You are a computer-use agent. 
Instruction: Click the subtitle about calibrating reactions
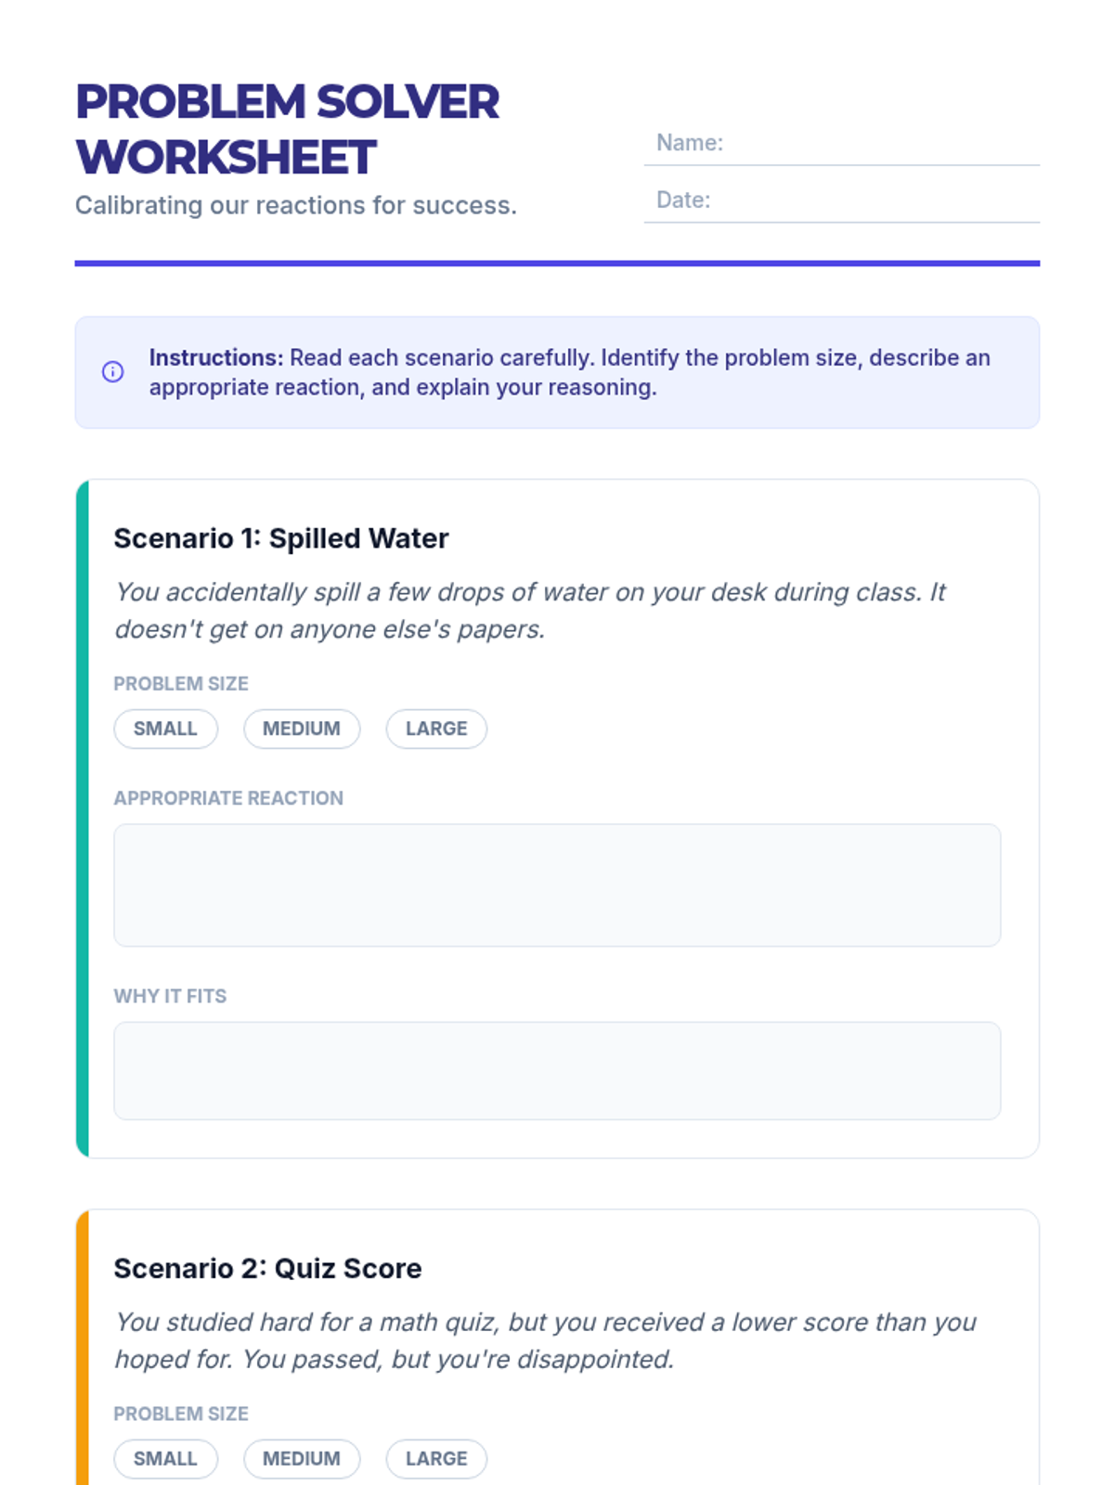pyautogui.click(x=295, y=205)
